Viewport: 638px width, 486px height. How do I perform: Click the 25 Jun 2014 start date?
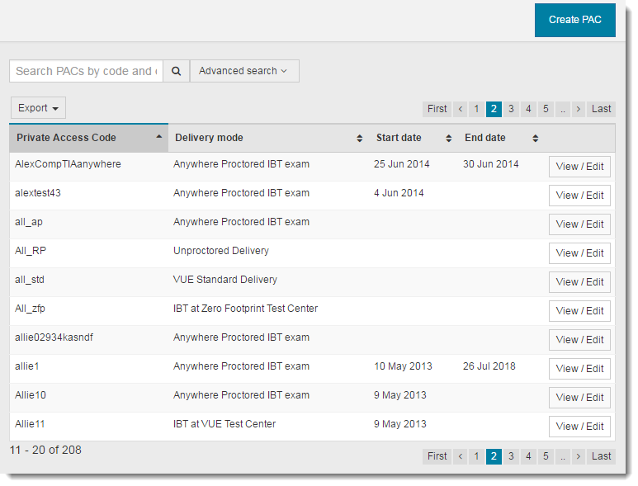[x=402, y=164]
